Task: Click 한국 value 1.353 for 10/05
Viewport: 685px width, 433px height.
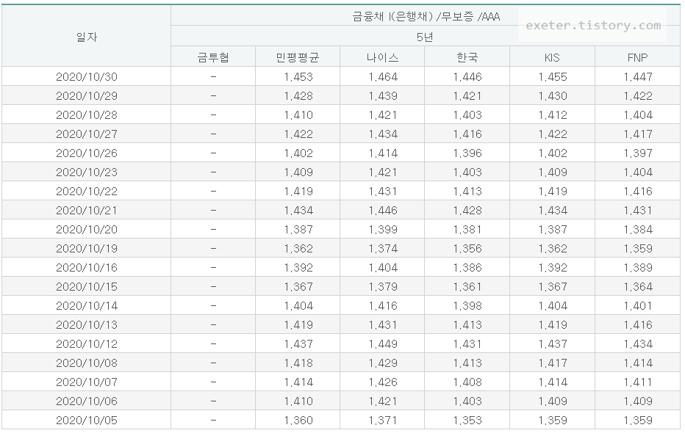Action: tap(467, 421)
